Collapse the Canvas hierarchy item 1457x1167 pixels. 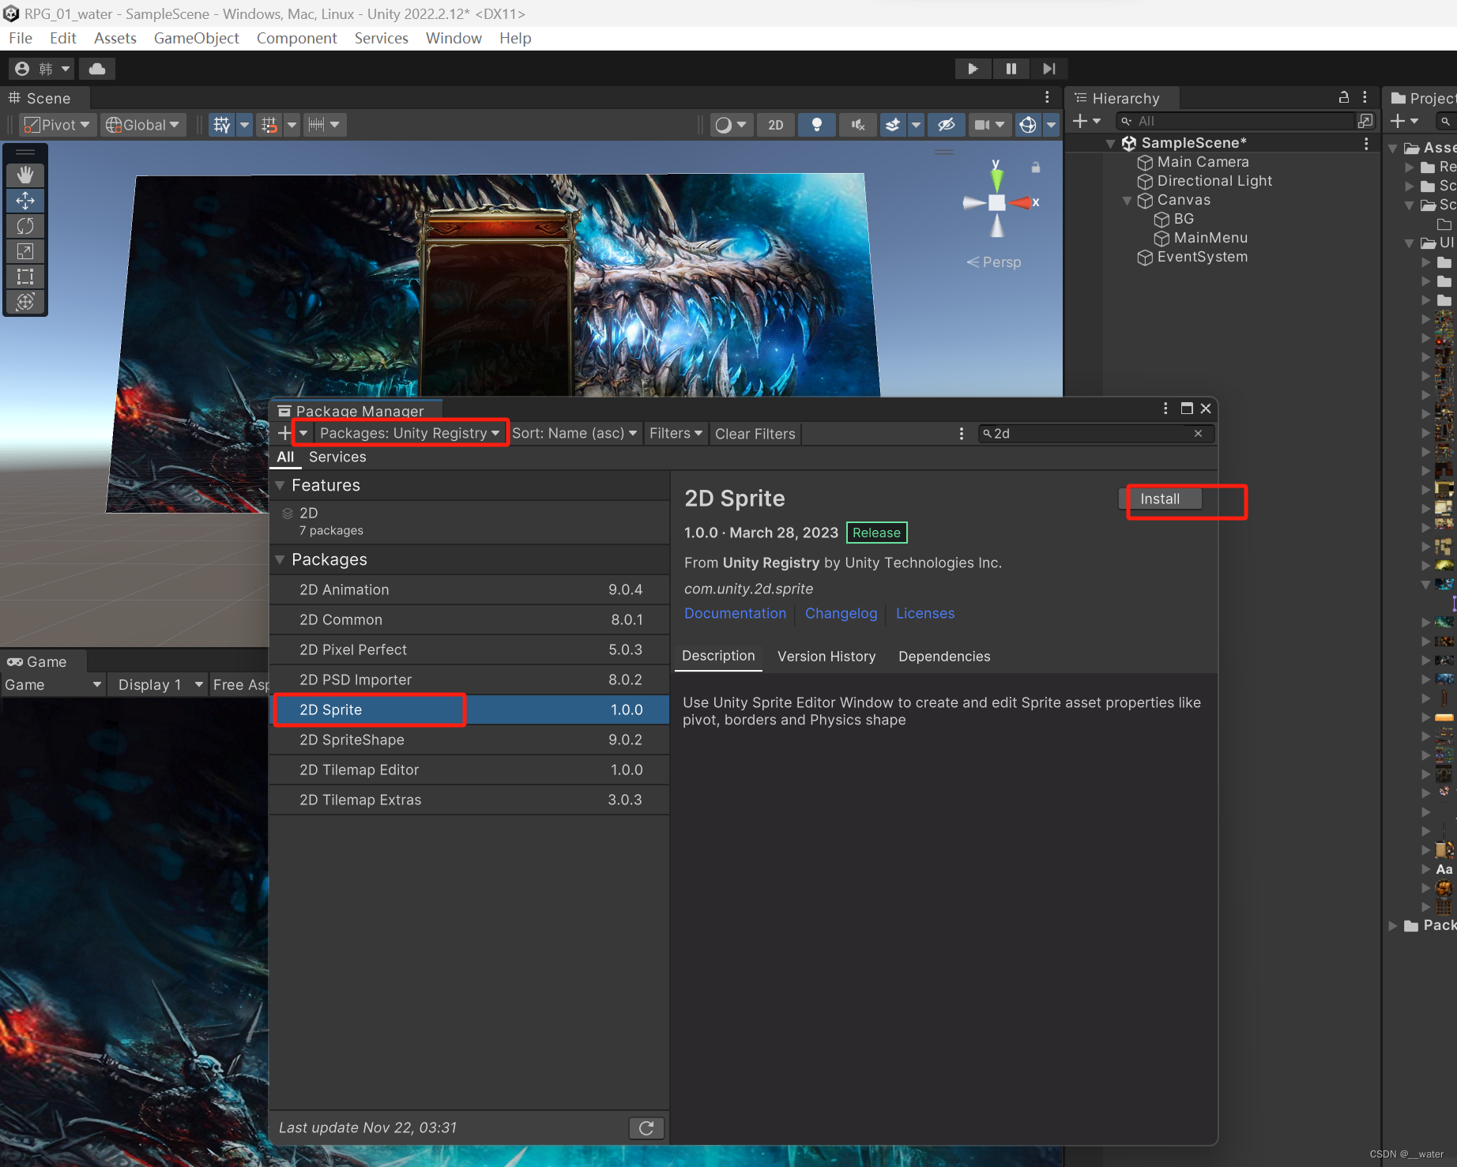pyautogui.click(x=1128, y=201)
